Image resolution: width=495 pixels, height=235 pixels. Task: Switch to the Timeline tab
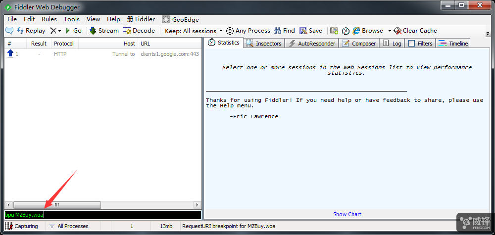point(453,43)
